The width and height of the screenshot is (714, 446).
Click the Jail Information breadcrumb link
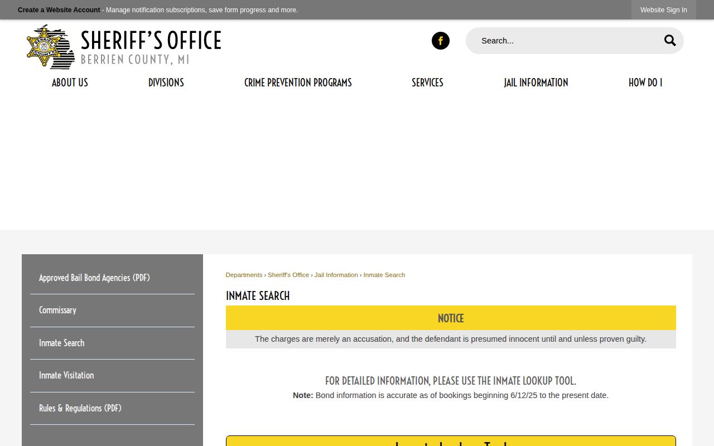[x=336, y=275]
